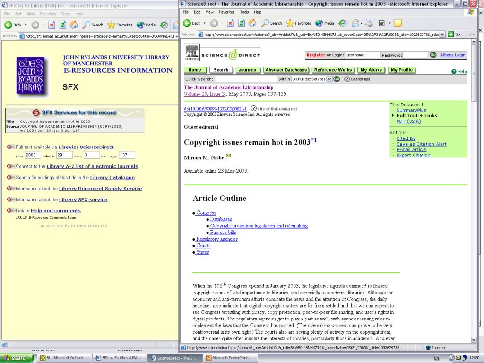Open the Library Document Supply Service link
Image resolution: width=484 pixels, height=363 pixels.
[x=101, y=189]
